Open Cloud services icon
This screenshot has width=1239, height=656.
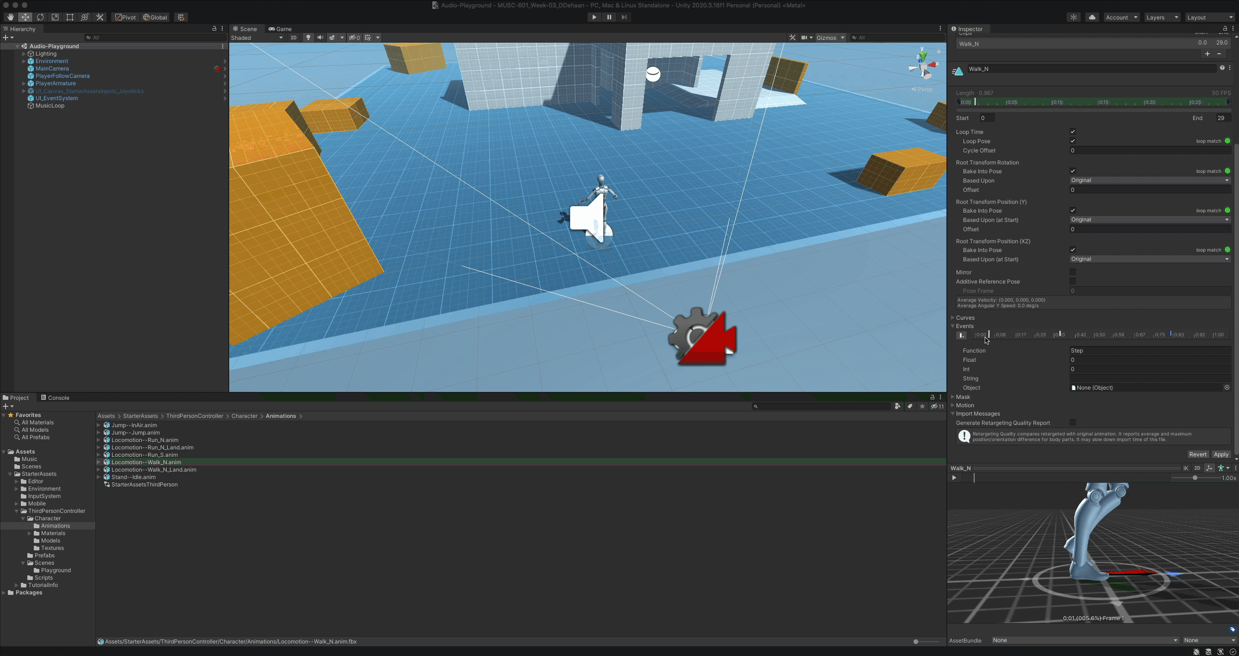1092,17
